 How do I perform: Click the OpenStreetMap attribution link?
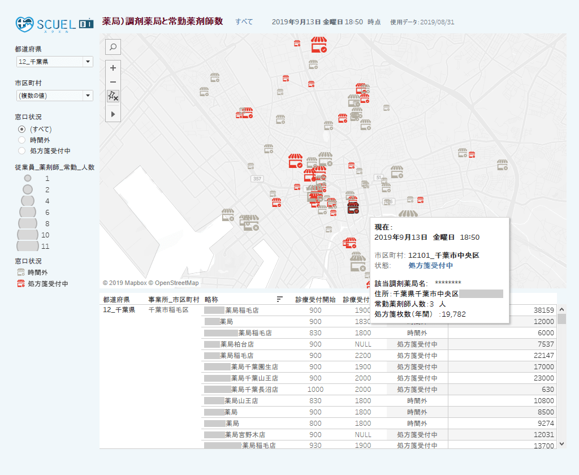(x=176, y=283)
